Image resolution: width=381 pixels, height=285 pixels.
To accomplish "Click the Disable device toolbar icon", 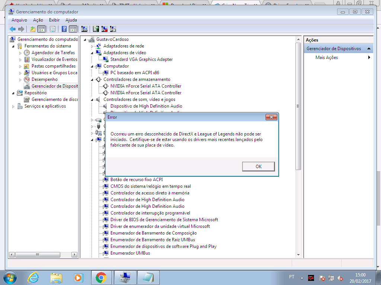I will (113, 29).
